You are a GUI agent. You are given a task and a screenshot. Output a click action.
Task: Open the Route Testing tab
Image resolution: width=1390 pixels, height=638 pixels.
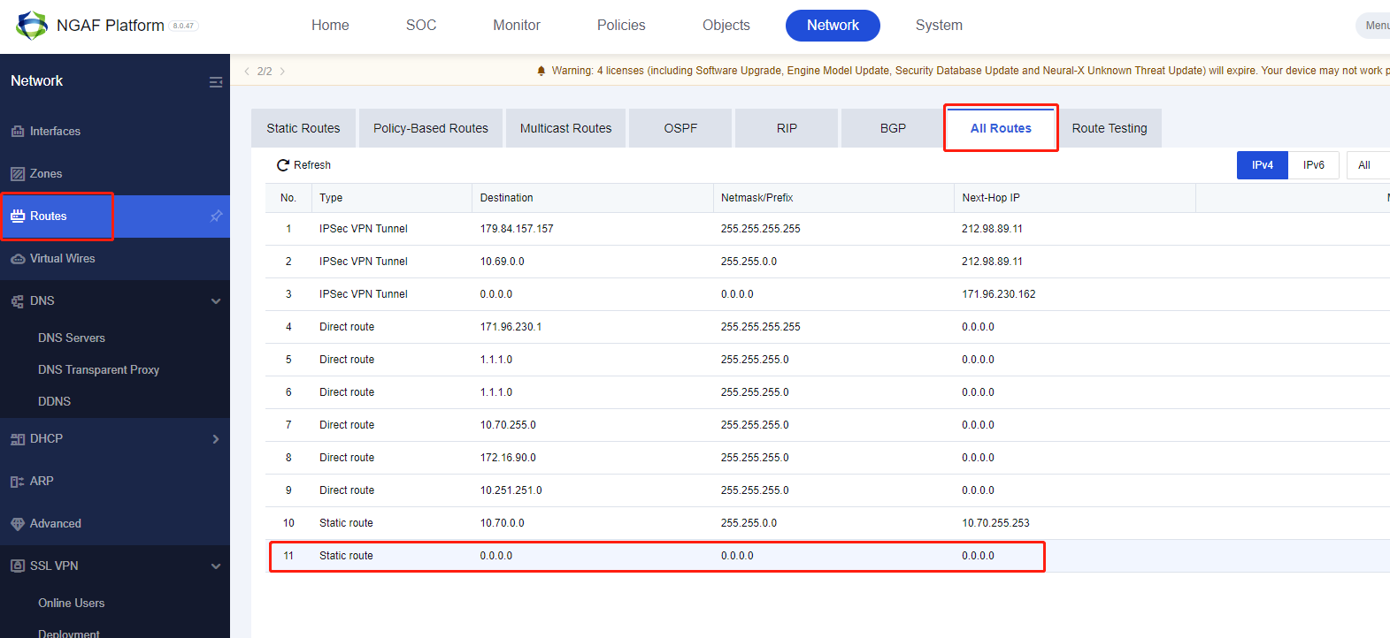1110,128
